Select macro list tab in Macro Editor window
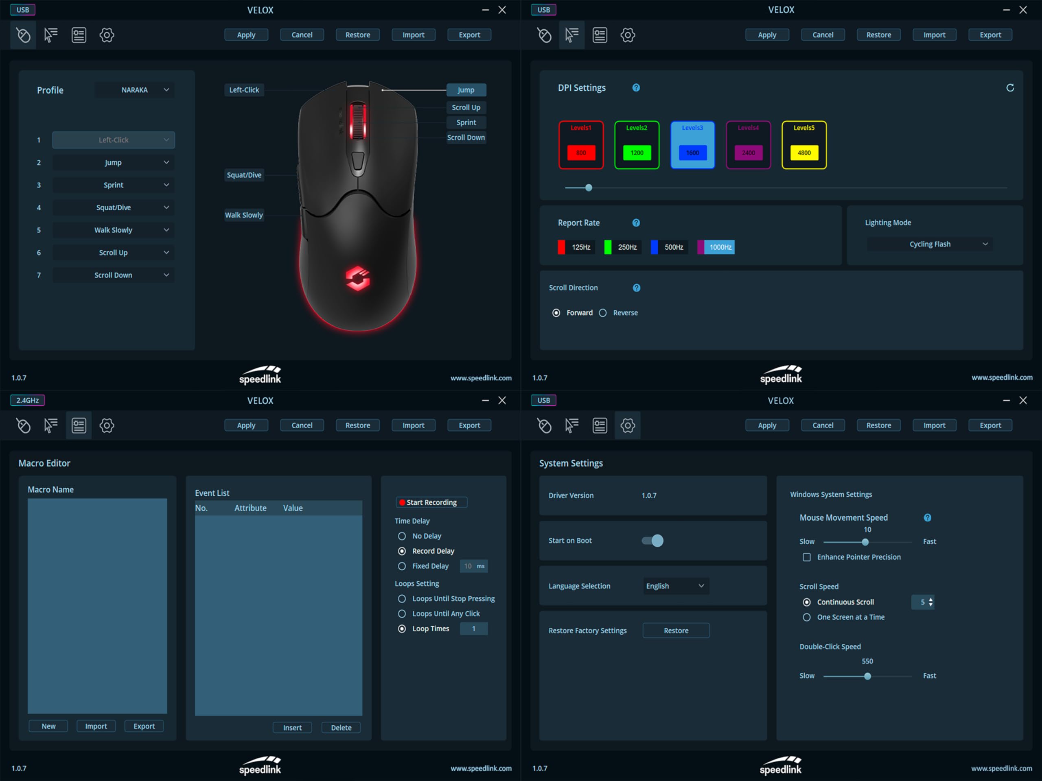The height and width of the screenshot is (781, 1042). tap(79, 425)
